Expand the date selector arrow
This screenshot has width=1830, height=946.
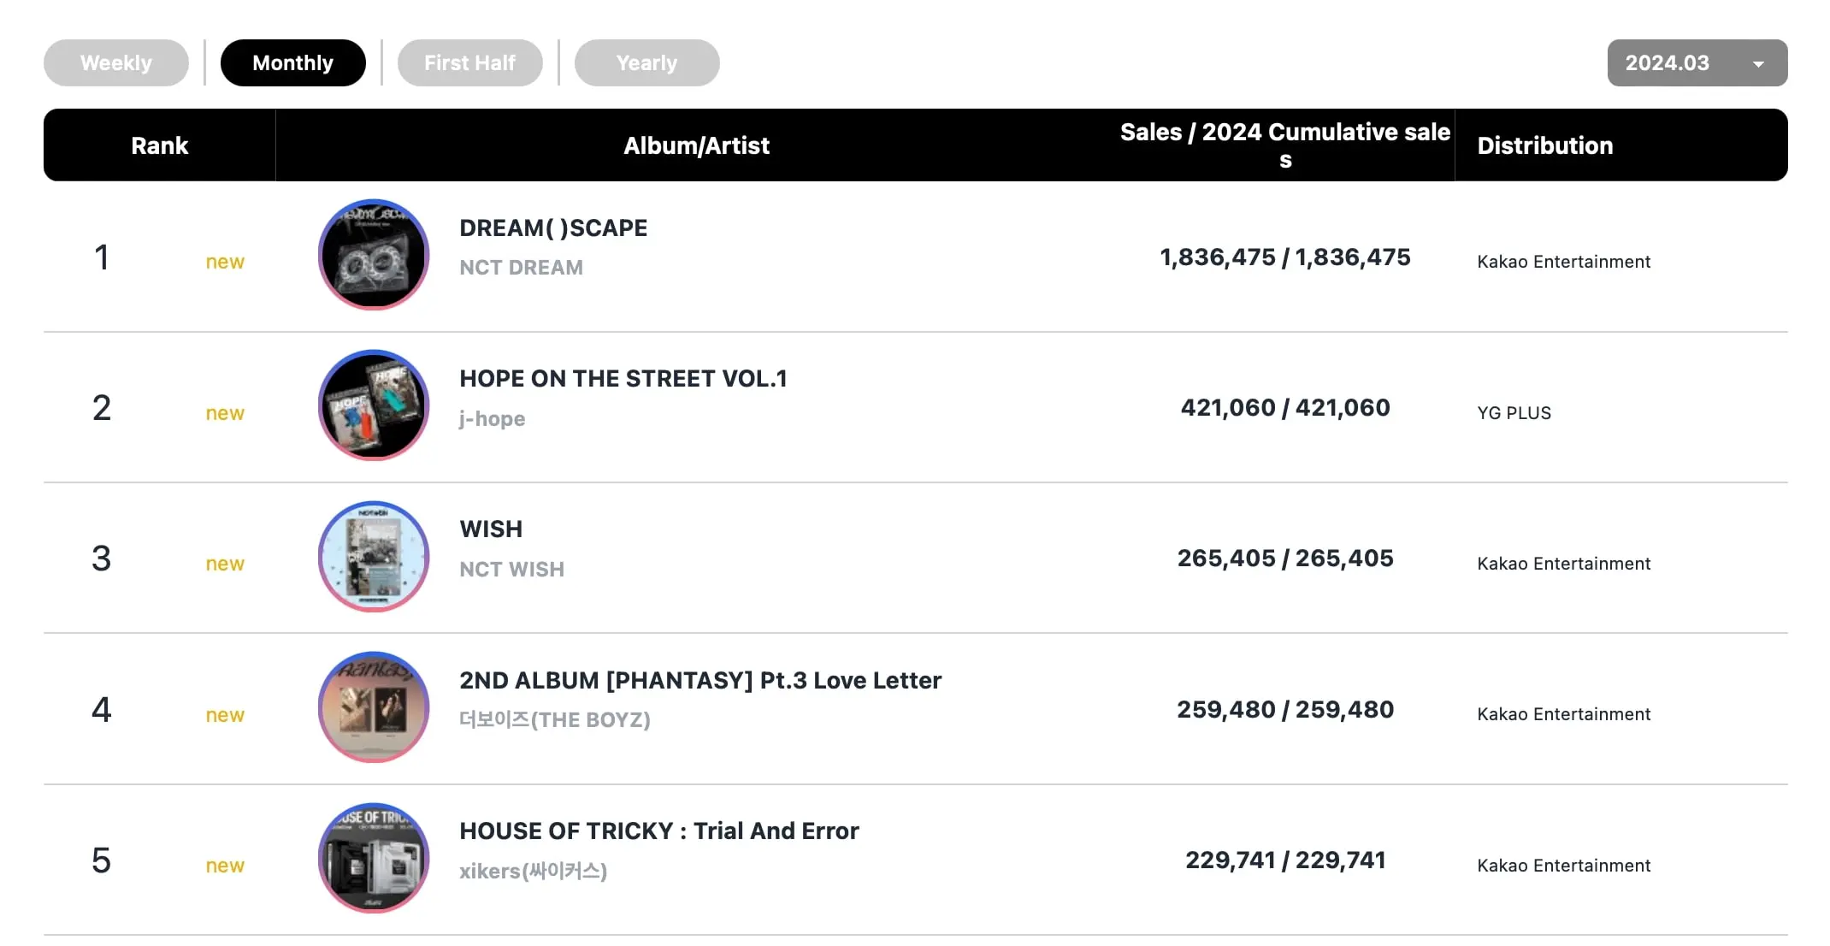(1758, 64)
